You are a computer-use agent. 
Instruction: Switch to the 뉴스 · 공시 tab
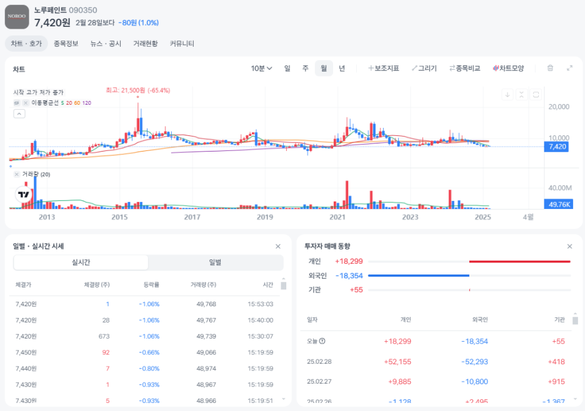click(106, 44)
